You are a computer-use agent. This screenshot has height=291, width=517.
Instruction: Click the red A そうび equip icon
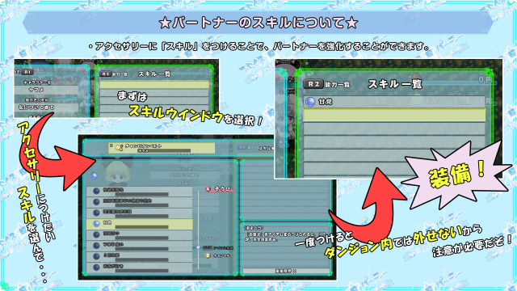(x=208, y=188)
